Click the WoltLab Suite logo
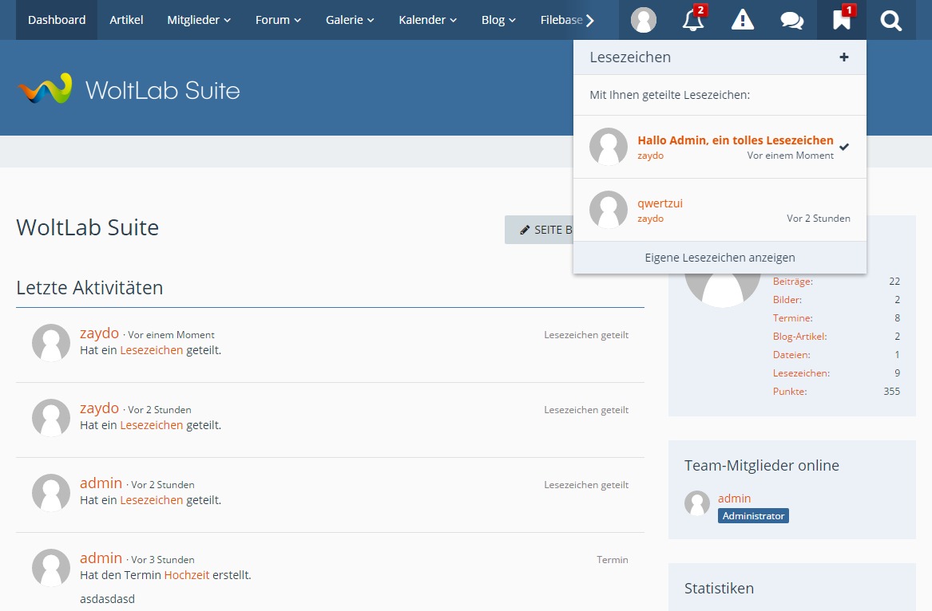 click(x=129, y=89)
